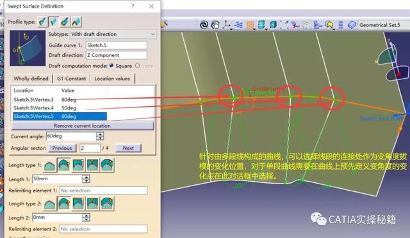Screen dimensions: 410x238
Task: Select the Explicit profile type icon
Action: tap(43, 22)
